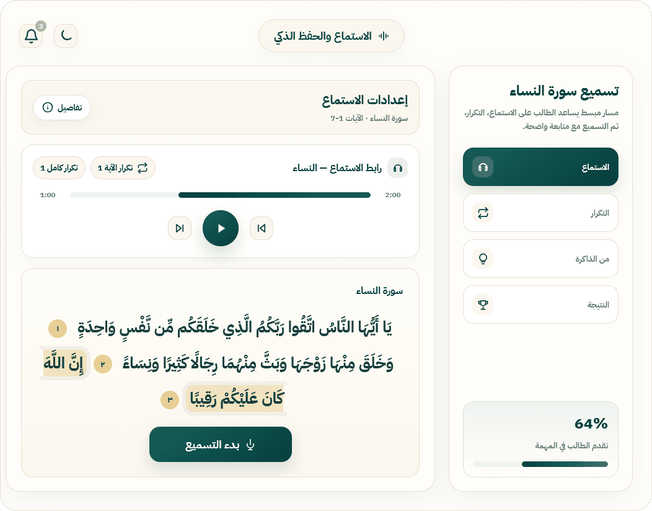
Task: Click the info circle icon beside تفاصيل
Action: tap(48, 108)
